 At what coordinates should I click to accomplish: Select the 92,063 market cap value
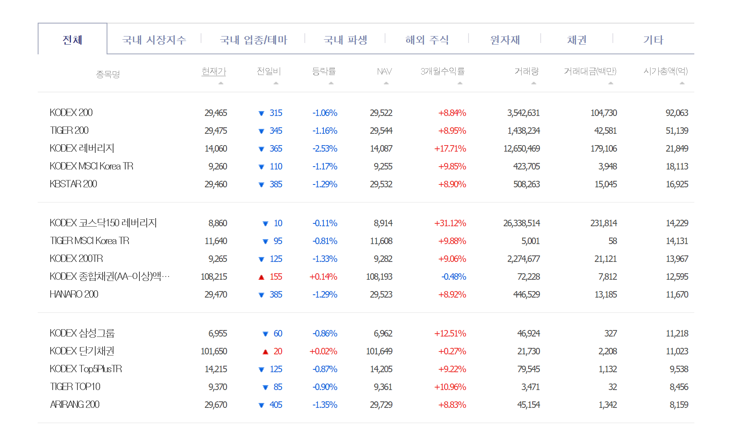click(677, 113)
